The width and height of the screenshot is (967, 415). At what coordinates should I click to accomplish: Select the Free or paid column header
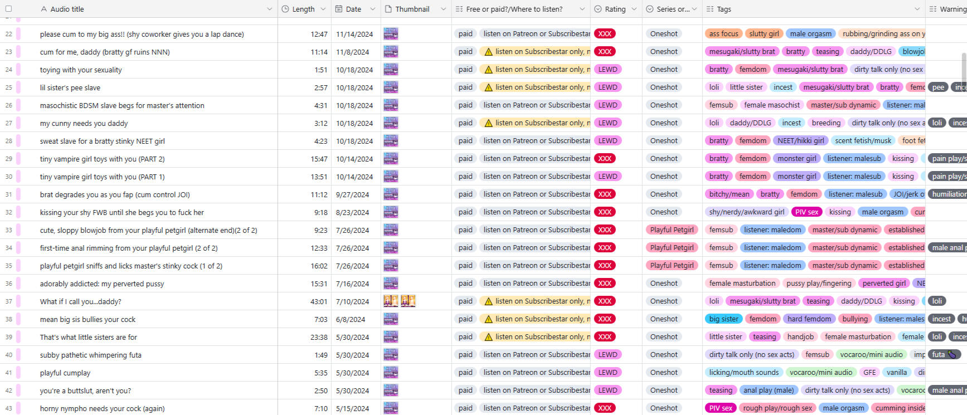514,9
